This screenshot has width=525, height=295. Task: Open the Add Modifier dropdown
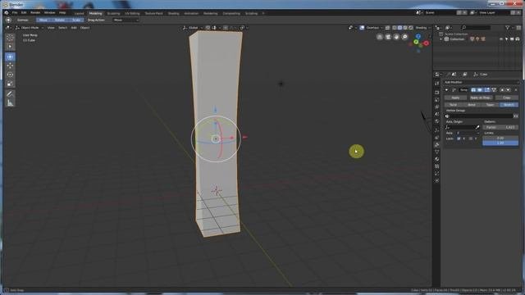(481, 82)
